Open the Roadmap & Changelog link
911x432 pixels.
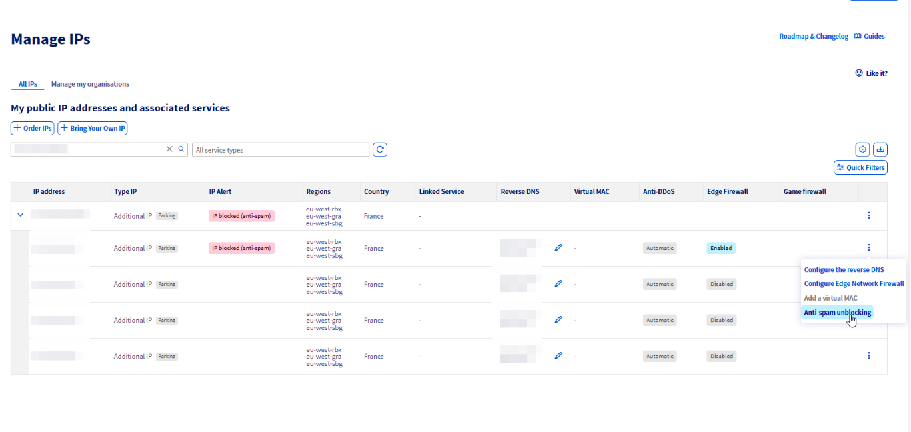pos(814,37)
